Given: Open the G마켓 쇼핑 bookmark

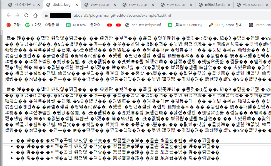Looking at the screenshot, I should tap(43, 25).
